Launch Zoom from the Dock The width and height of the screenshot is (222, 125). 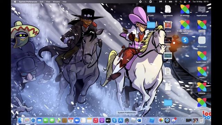[x=77, y=120]
